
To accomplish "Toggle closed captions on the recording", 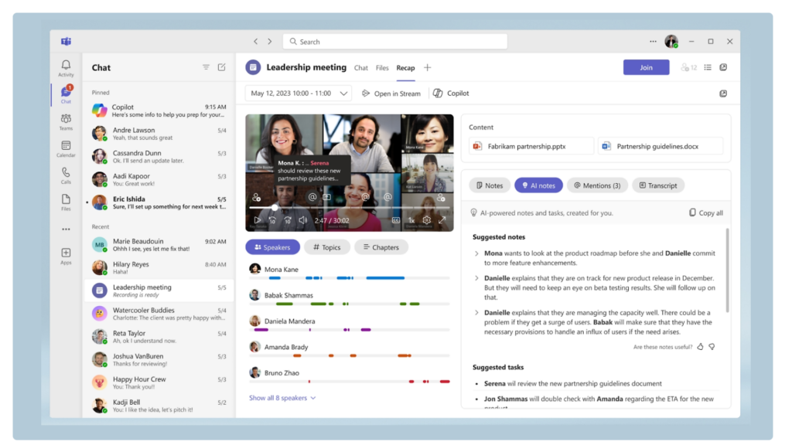I will coord(395,219).
